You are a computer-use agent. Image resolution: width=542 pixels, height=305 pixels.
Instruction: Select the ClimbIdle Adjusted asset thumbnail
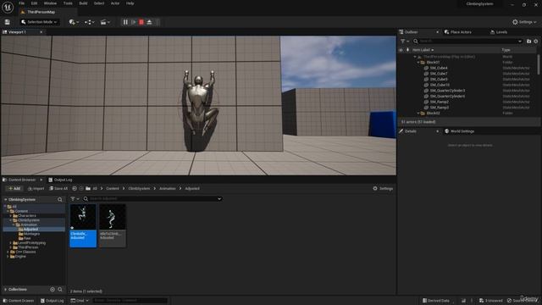[x=83, y=225]
